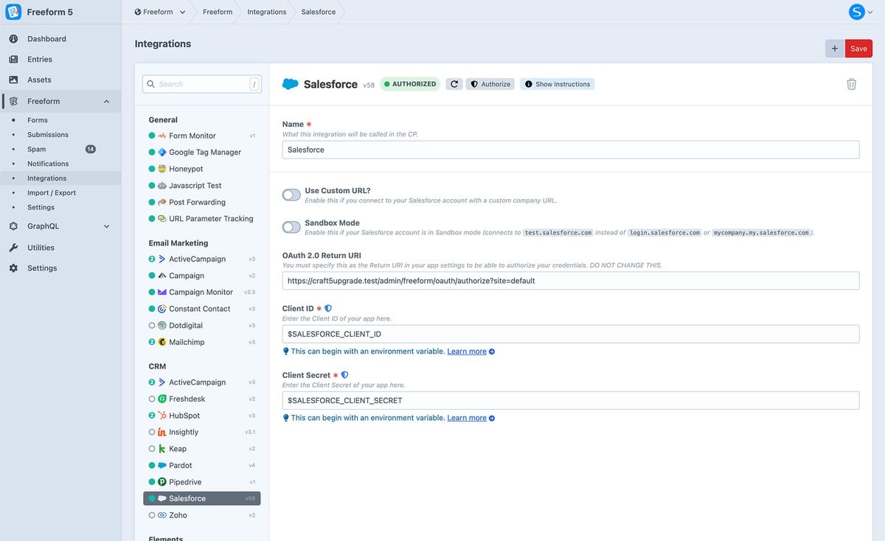The width and height of the screenshot is (885, 541).
Task: Enable the Sandbox Mode toggle
Action: click(x=291, y=227)
